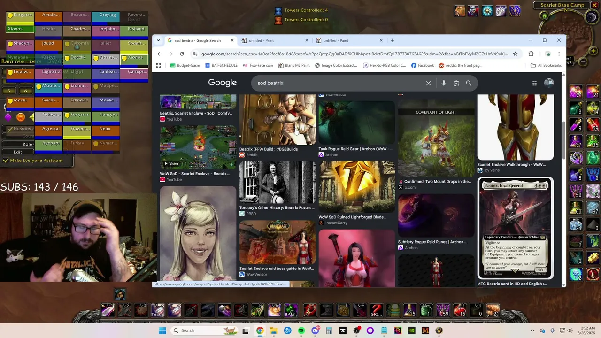Image resolution: width=601 pixels, height=338 pixels.
Task: Click the Google magnifier search button
Action: click(x=469, y=83)
